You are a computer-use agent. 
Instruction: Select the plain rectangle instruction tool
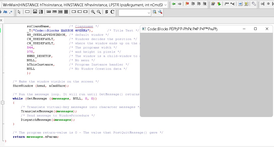(x=27, y=12)
